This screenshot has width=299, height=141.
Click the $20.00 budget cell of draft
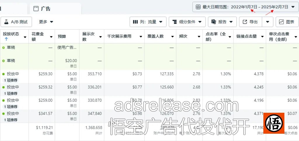(x=71, y=61)
